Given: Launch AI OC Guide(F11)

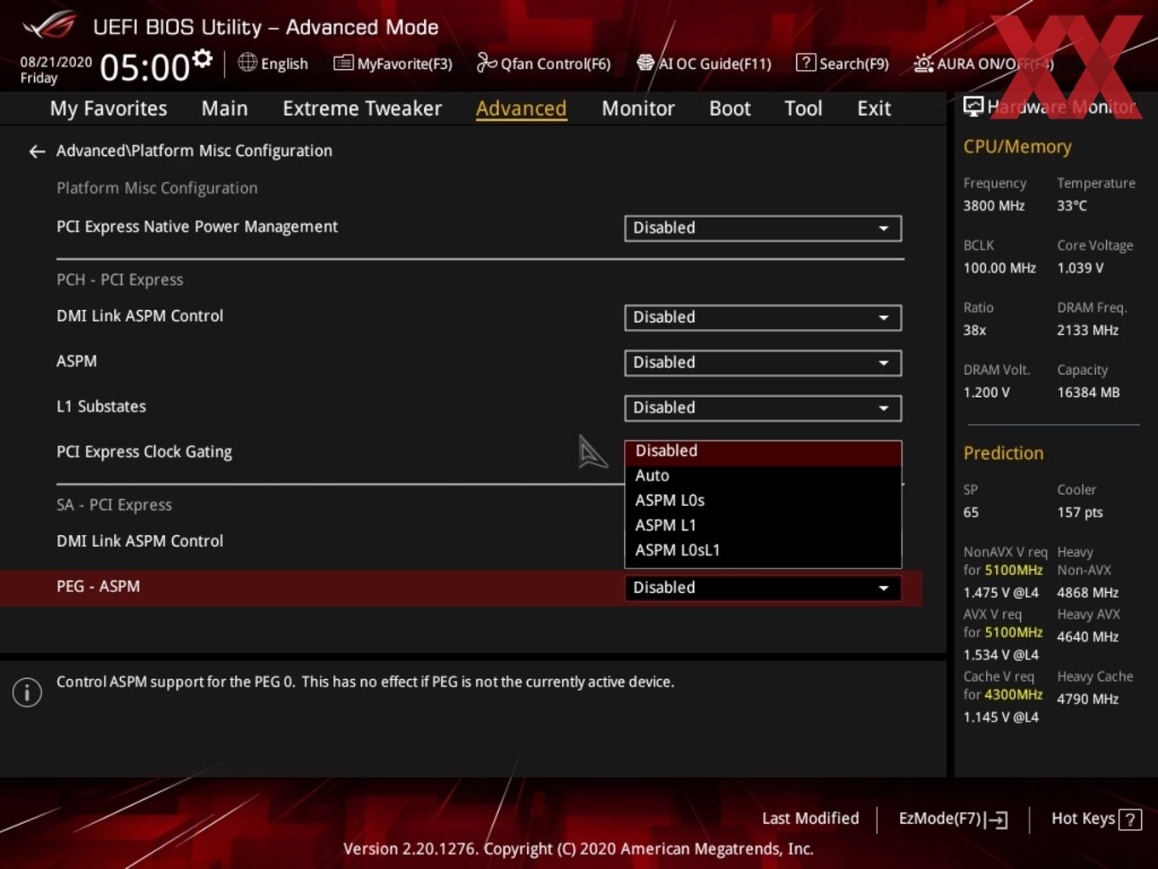Looking at the screenshot, I should click(x=704, y=64).
